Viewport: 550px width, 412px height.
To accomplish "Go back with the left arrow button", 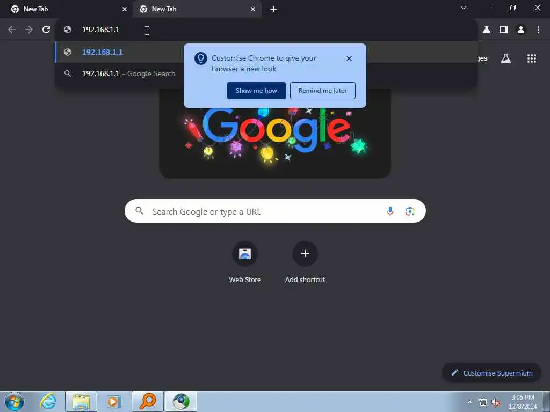I will (12, 30).
